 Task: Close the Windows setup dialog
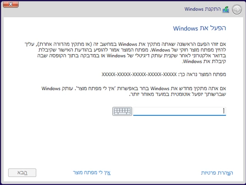[x=11, y=4]
